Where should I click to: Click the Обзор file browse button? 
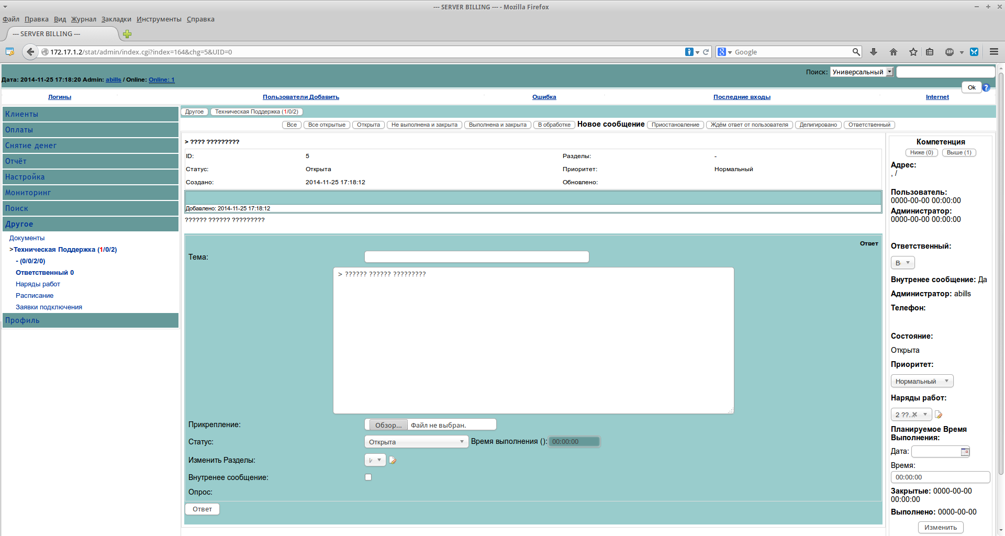coord(388,425)
